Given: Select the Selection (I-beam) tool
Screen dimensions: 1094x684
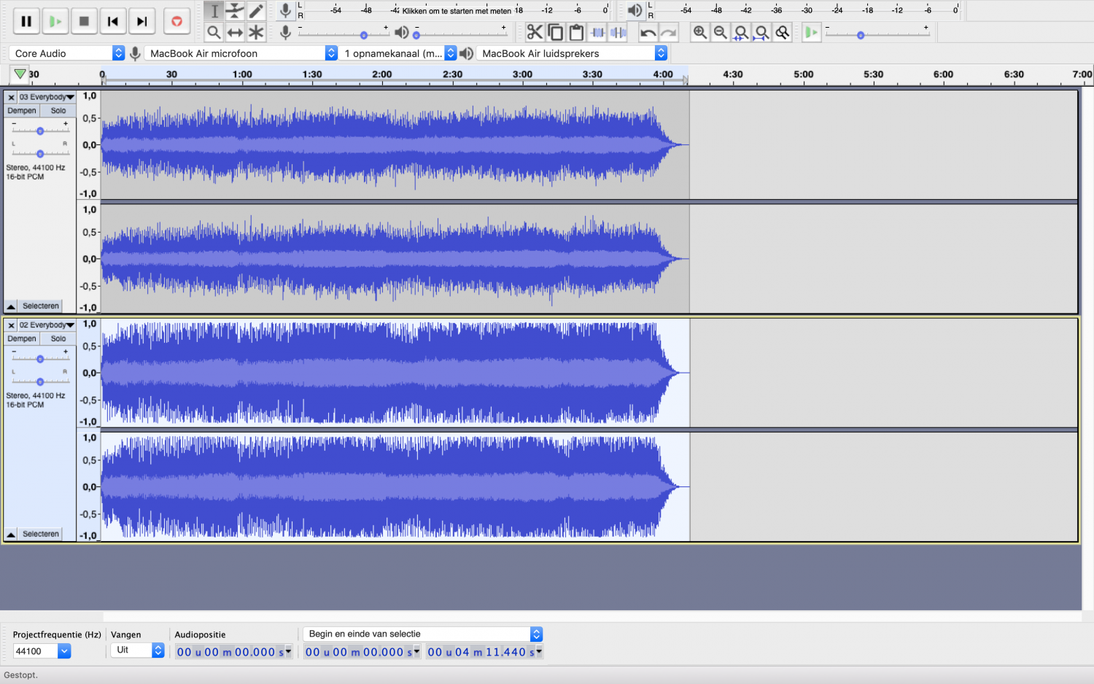Looking at the screenshot, I should pos(214,11).
